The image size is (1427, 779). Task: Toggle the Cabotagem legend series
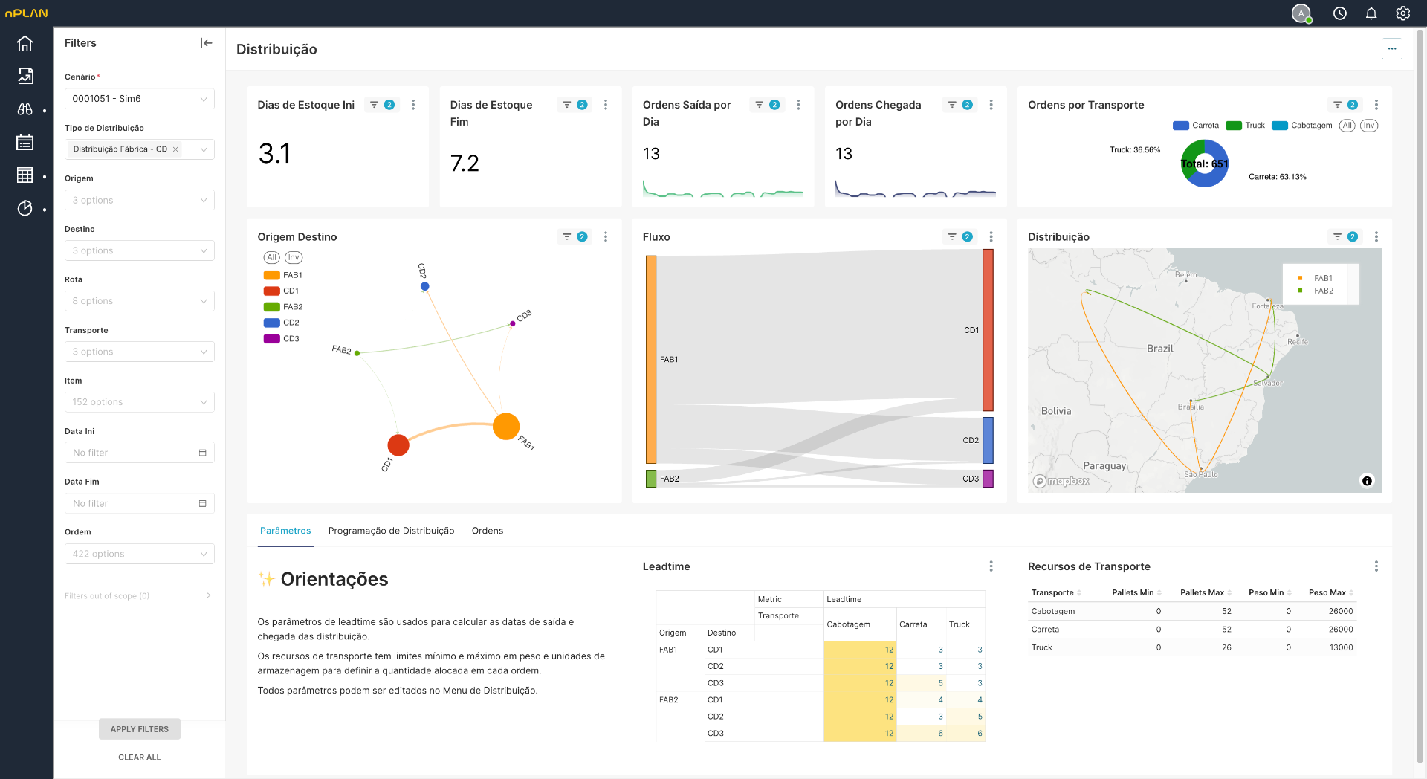click(x=1302, y=126)
